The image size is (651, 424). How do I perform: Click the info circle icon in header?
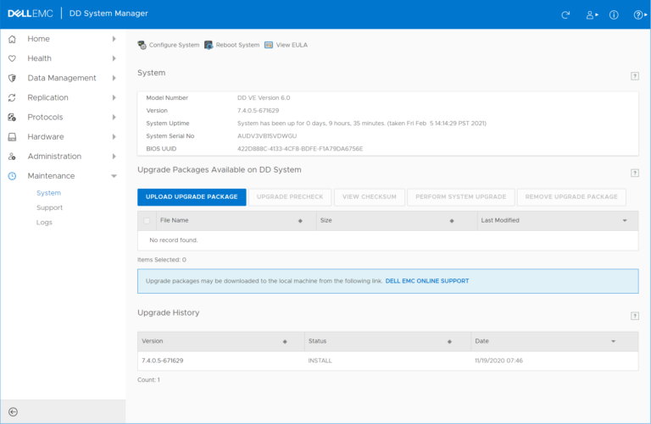click(x=614, y=15)
